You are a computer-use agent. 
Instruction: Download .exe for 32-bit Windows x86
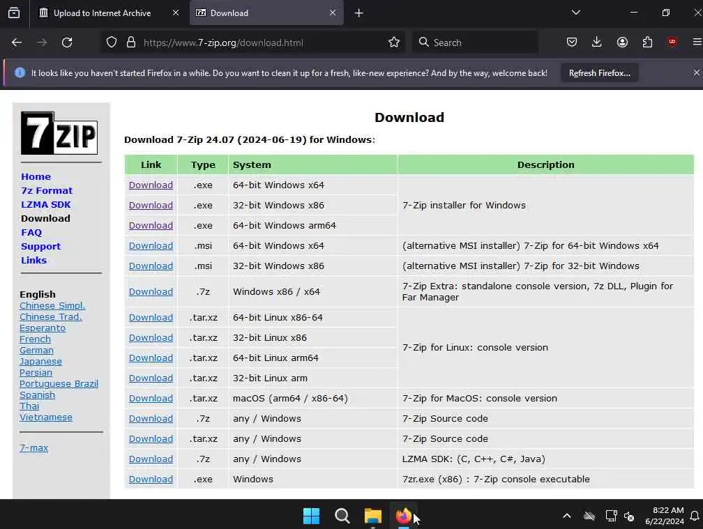coord(151,205)
